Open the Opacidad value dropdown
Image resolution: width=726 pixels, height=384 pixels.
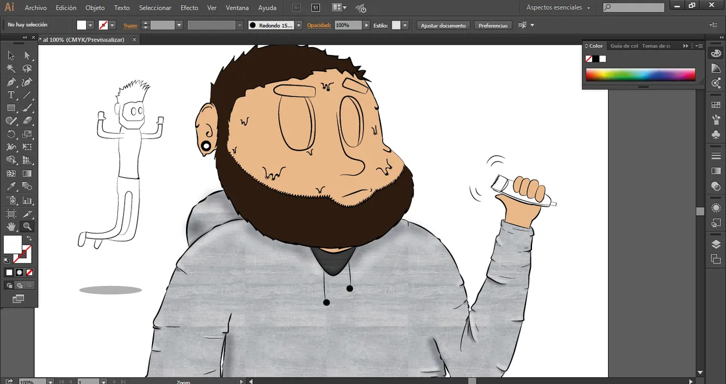tap(366, 25)
